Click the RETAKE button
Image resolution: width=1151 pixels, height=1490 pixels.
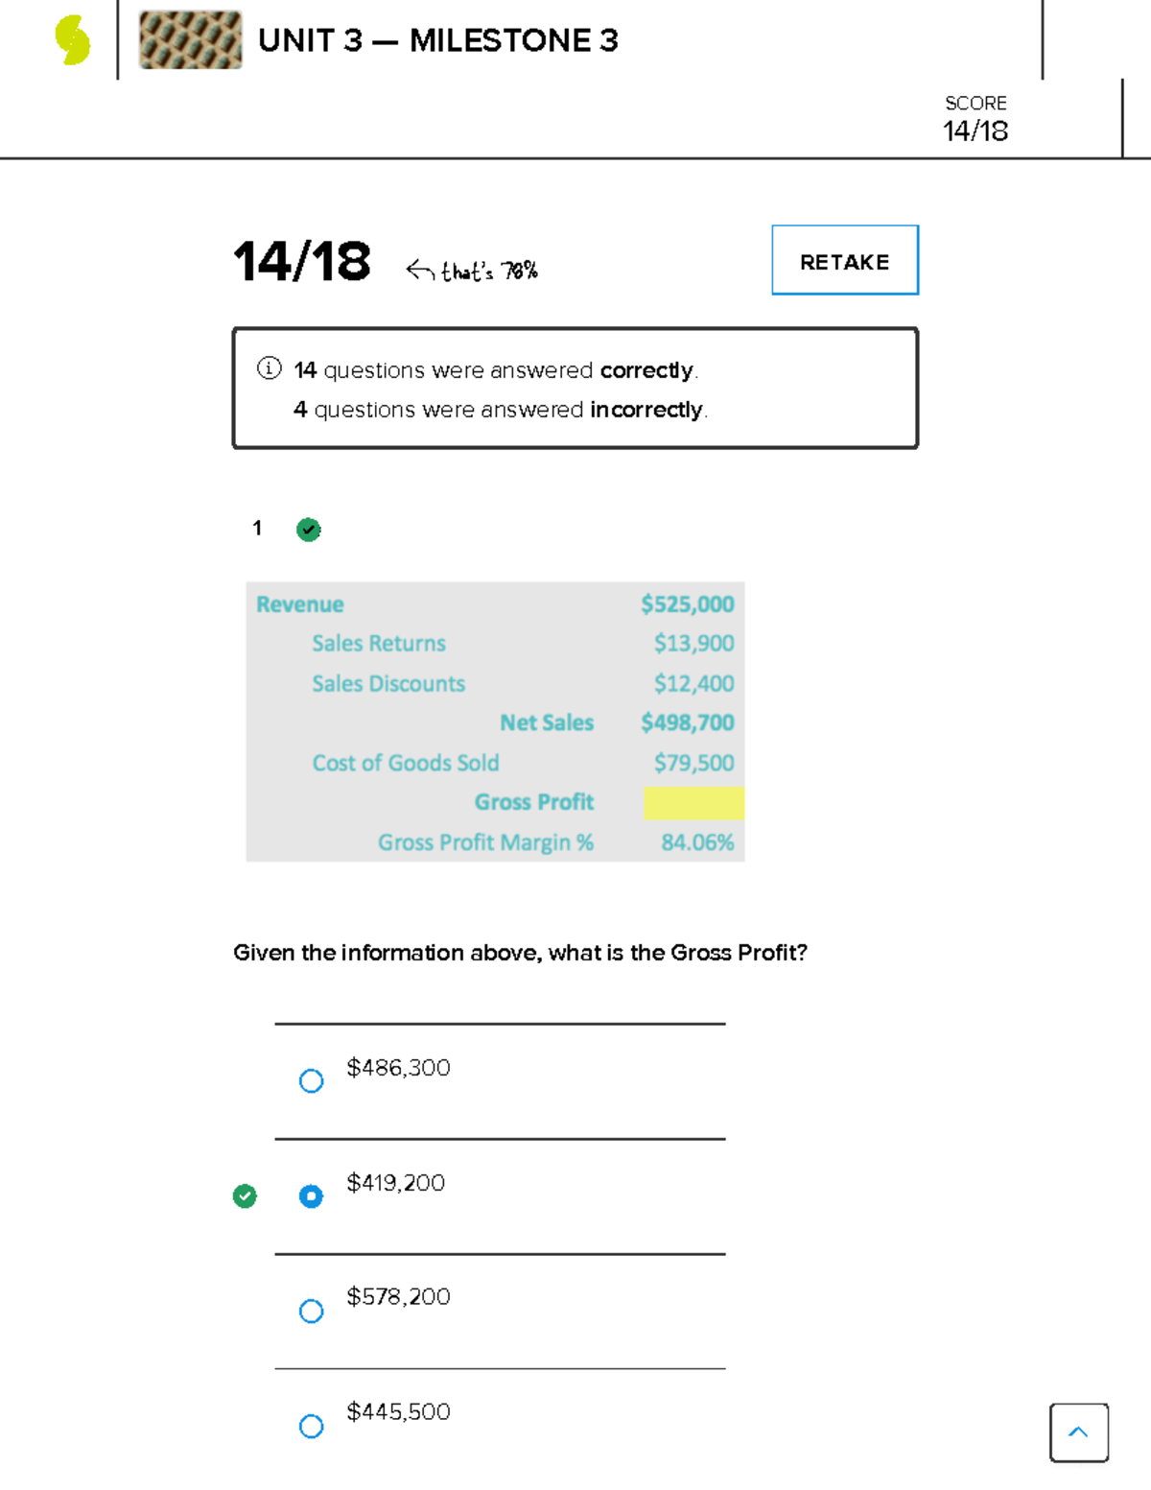(x=844, y=260)
